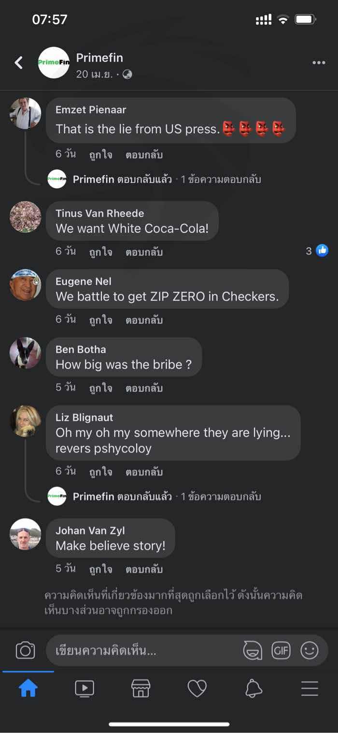Open the GIF picker
This screenshot has height=733, width=338.
point(281,650)
